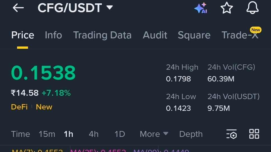
Task: Select the 4h chart interval
Action: (x=94, y=134)
